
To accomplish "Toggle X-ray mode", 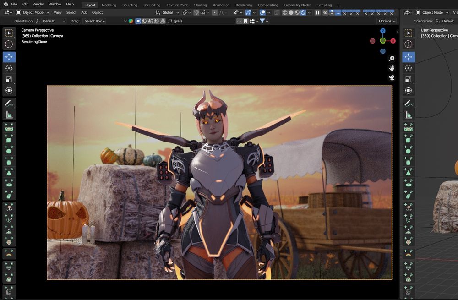I will 277,12.
